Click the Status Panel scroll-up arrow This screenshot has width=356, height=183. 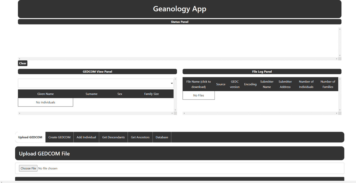340,29
